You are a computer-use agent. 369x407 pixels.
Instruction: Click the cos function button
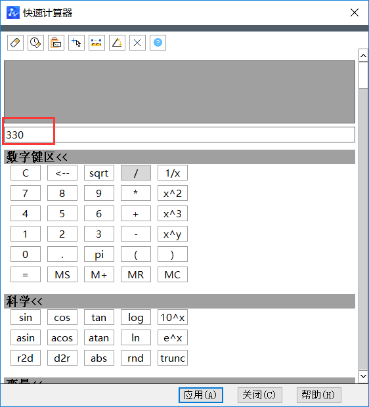62,317
